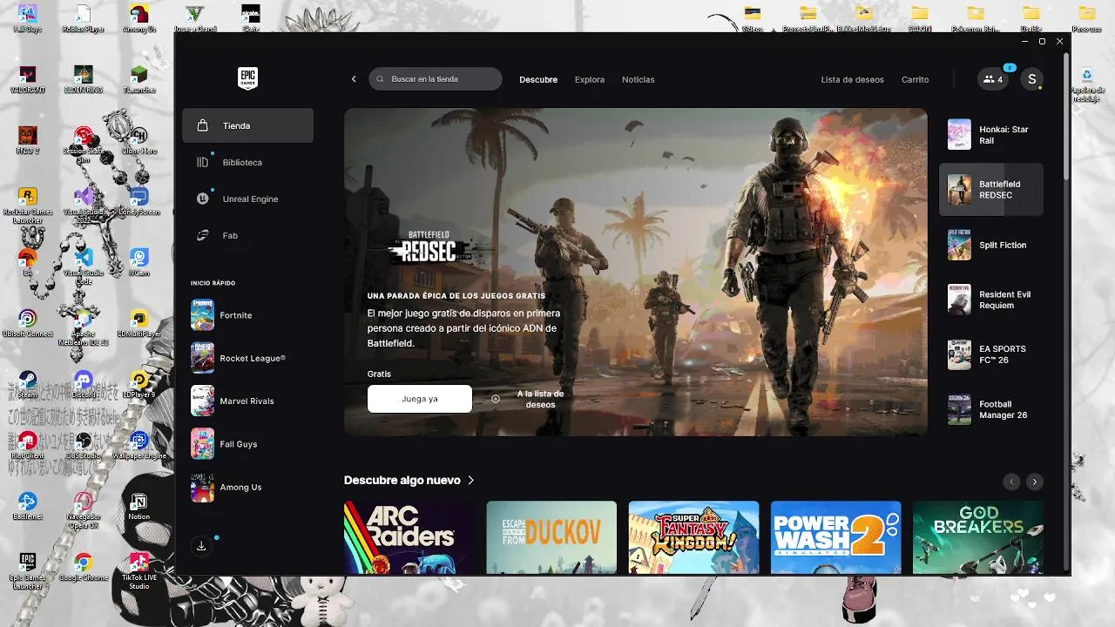Select EA SPORTS FC 26 in carousel list
This screenshot has height=627, width=1115.
(991, 354)
